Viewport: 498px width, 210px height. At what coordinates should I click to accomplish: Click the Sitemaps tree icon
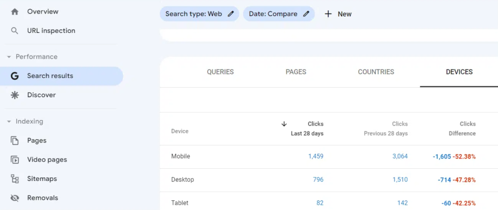15,179
